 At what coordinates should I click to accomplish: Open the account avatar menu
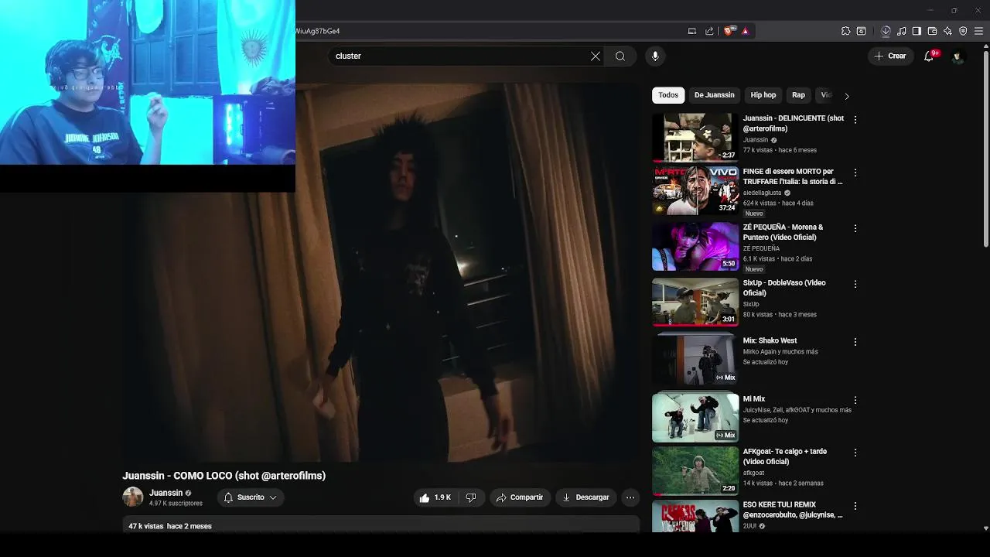[958, 56]
